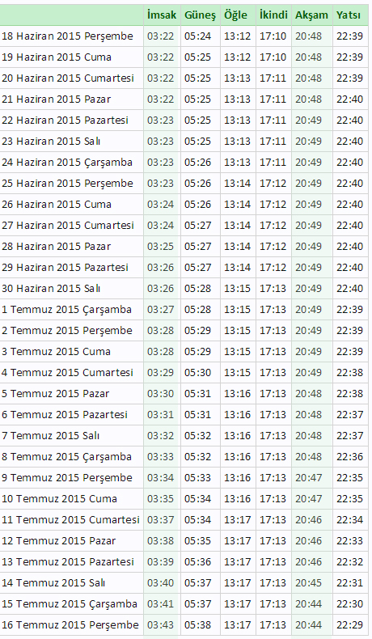Select the 21 Haziran 2015 Pazar date cell
Viewport: 372px width, 639px height.
click(71, 99)
